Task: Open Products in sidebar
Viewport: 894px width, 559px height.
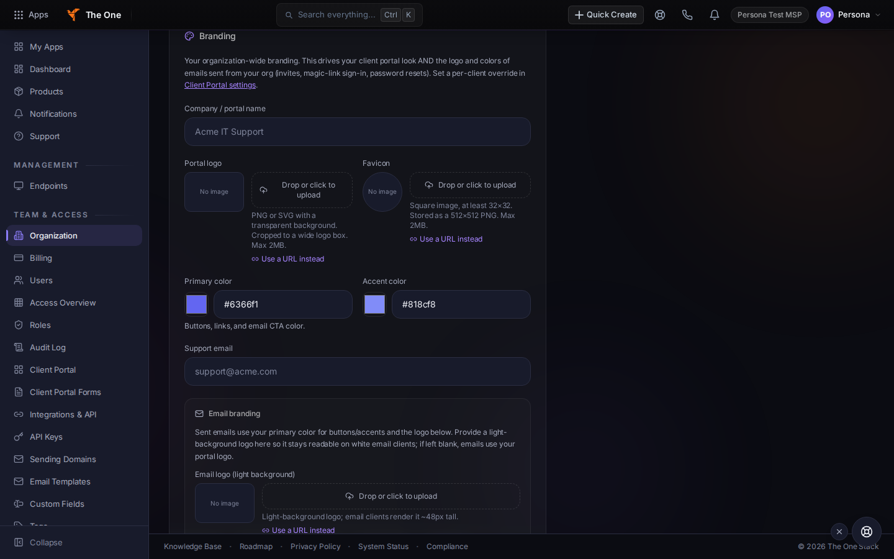Action: (x=74, y=91)
